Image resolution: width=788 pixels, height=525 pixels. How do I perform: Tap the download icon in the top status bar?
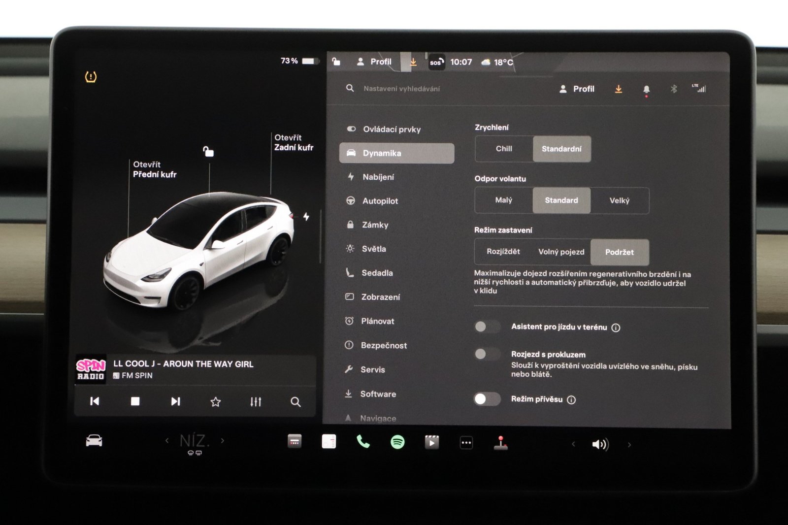(413, 62)
